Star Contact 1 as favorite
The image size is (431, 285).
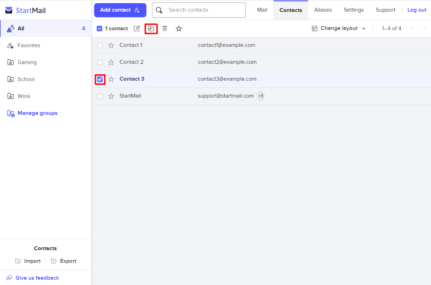(x=111, y=45)
